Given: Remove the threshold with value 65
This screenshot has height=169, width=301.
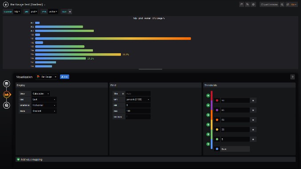Looking at the screenshot, I should 253,110.
